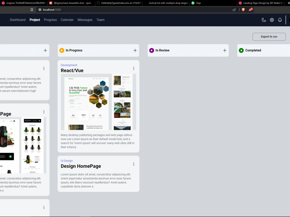Go to Dashboard in the navbar
Viewport: 290px width, 217px height.
click(x=18, y=20)
